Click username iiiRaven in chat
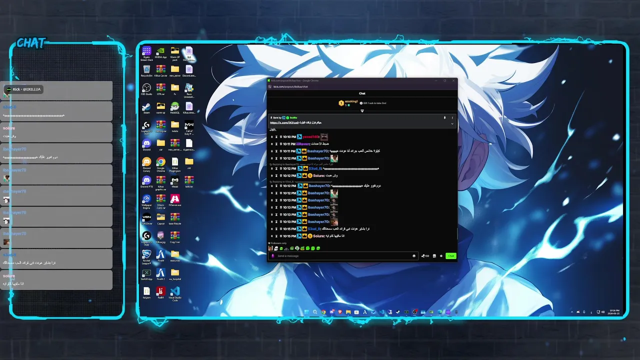Viewport: 640px width, 360px height. click(x=303, y=144)
